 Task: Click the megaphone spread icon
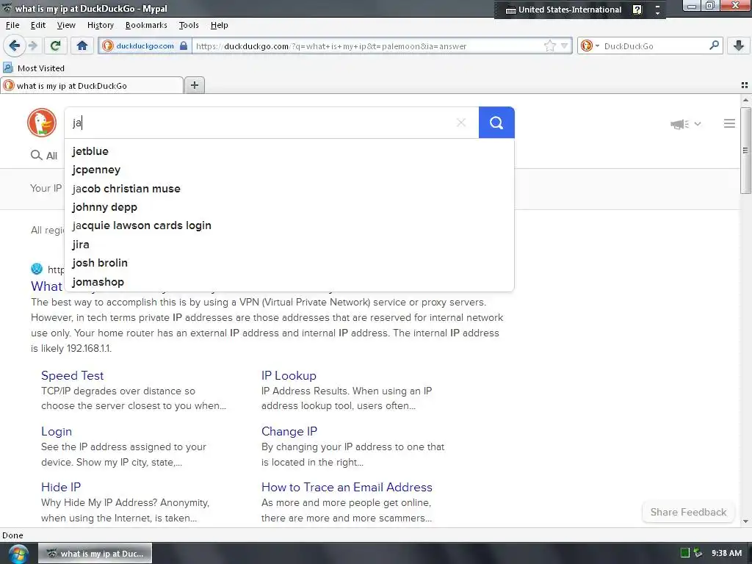(679, 124)
